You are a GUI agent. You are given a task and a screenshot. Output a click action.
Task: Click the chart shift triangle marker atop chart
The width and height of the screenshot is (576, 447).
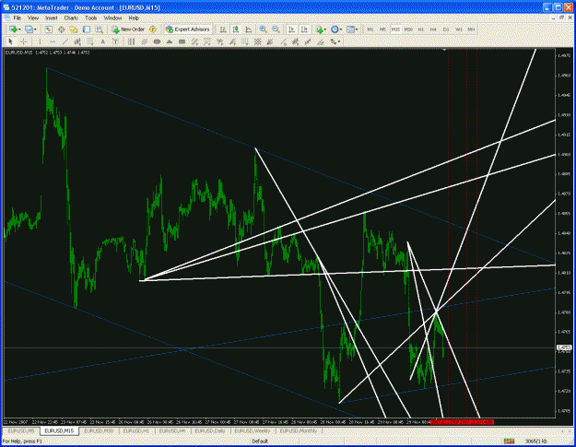[x=444, y=49]
